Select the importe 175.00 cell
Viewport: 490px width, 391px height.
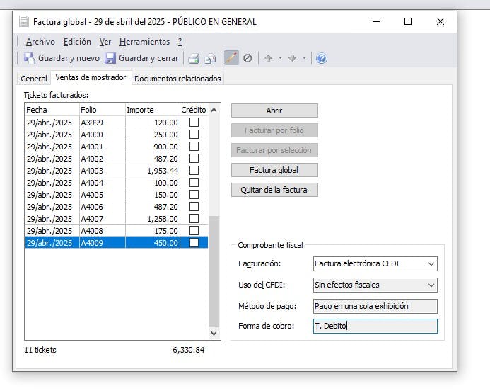point(153,231)
